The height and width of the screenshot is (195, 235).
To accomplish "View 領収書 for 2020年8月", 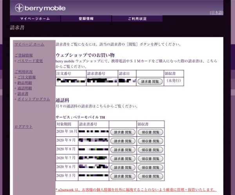I will 150,150.
